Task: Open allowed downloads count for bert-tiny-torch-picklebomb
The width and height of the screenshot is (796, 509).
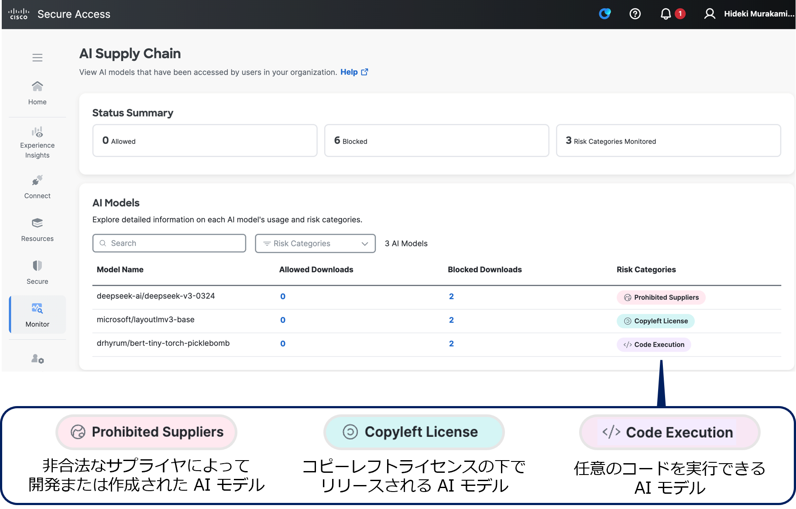Action: point(283,344)
